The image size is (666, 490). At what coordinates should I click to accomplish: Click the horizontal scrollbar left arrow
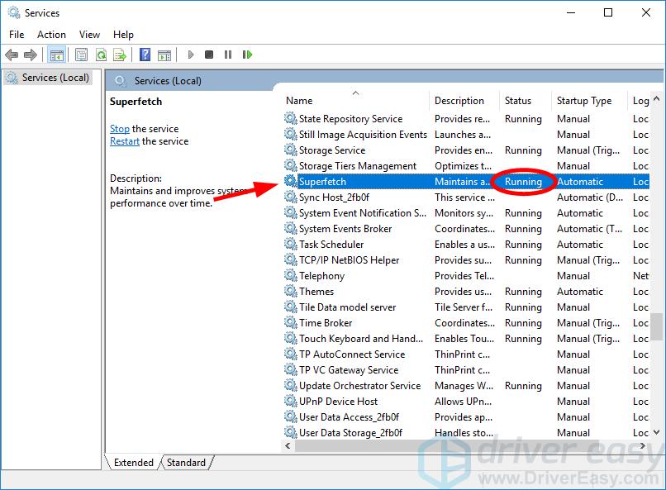pos(288,445)
